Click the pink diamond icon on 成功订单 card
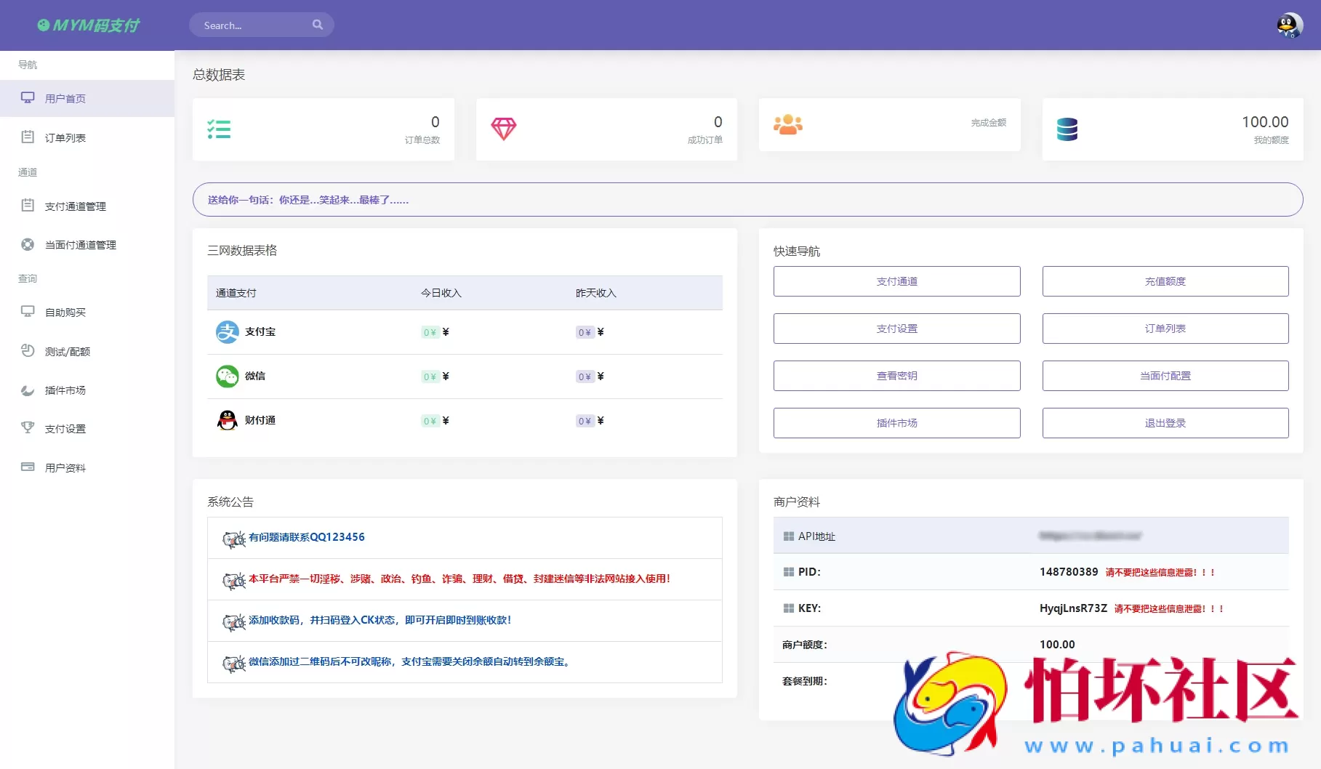This screenshot has width=1321, height=769. [x=503, y=129]
